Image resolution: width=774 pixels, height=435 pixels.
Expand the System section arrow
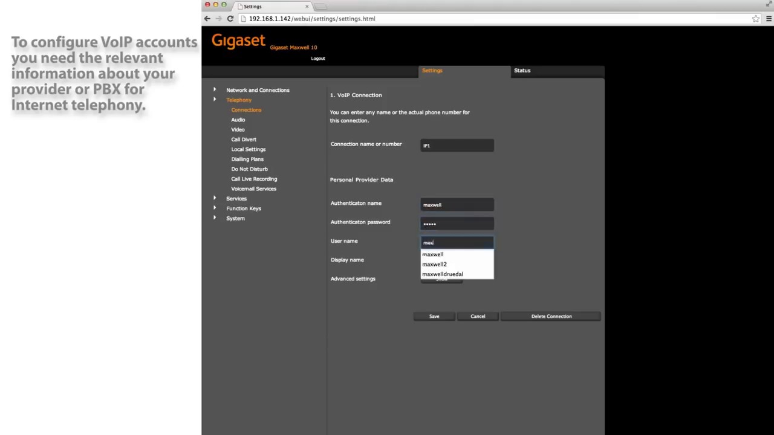(x=215, y=218)
